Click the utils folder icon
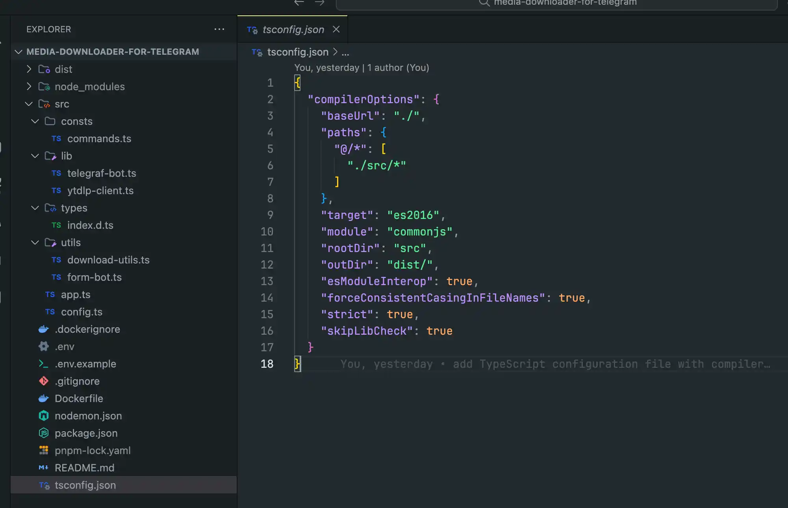788x508 pixels. click(50, 243)
